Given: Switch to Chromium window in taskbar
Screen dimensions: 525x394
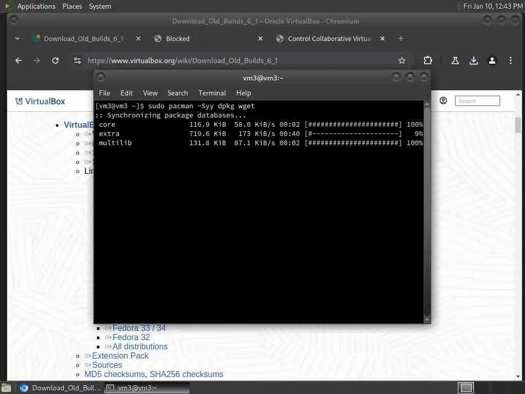Looking at the screenshot, I should [59, 388].
